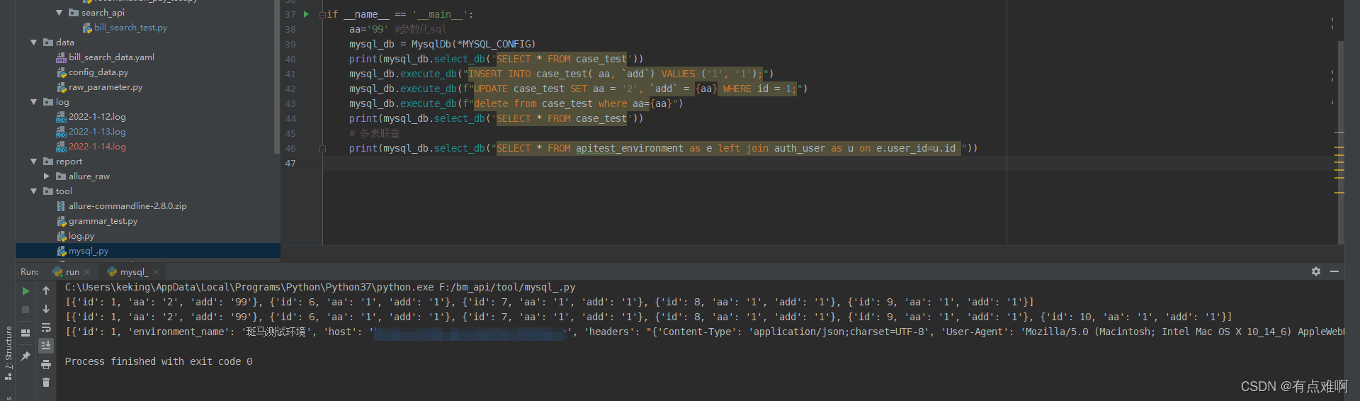Run main from the line 37 gutter arrow

tap(306, 14)
